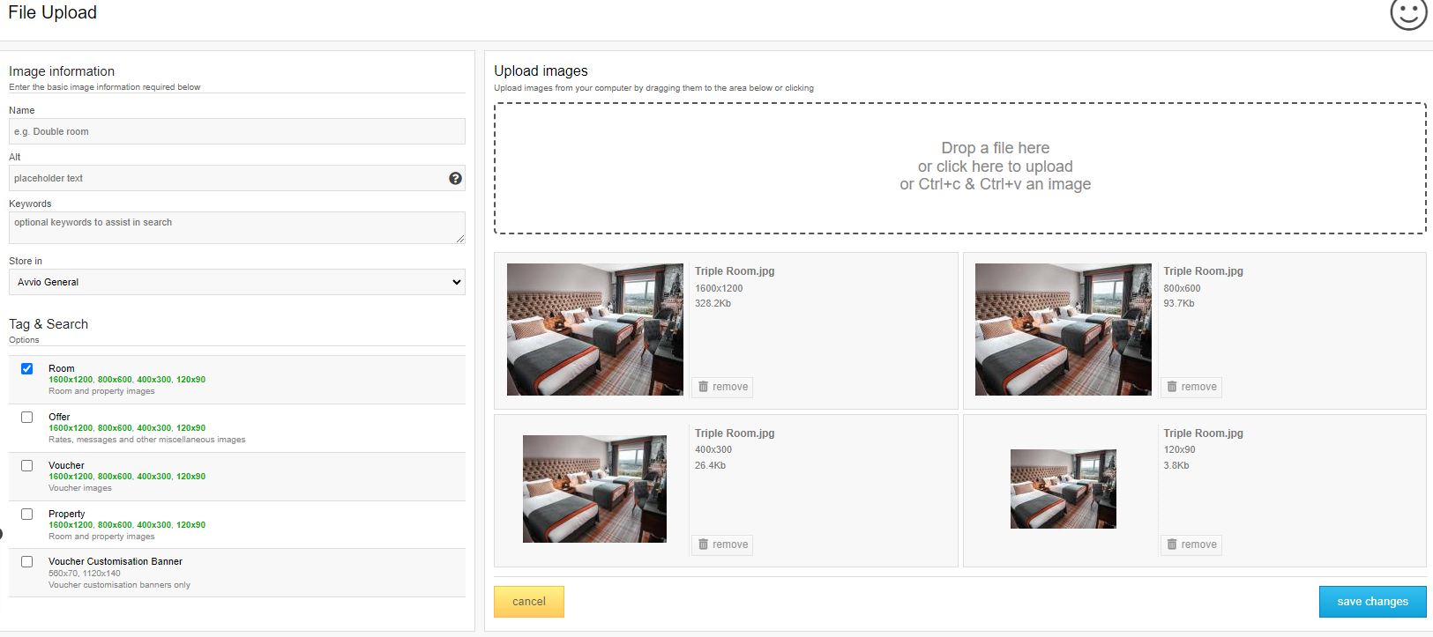The height and width of the screenshot is (637, 1433).
Task: Click the Keywords text area
Action: tap(237, 227)
